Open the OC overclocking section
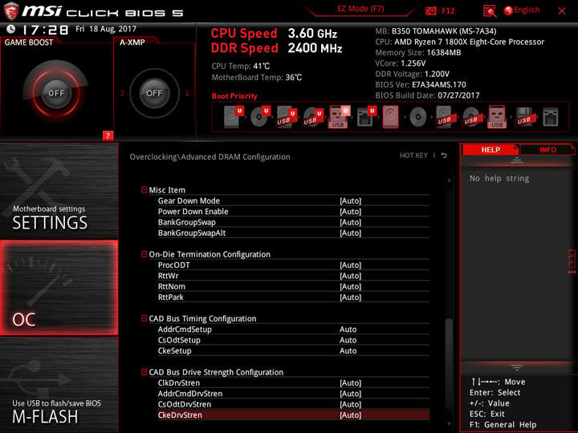 coord(59,288)
